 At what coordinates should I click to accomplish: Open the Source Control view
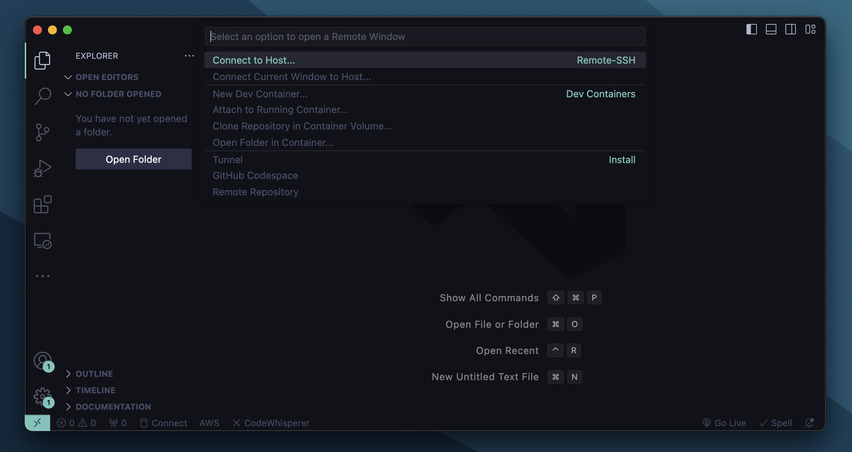[42, 132]
